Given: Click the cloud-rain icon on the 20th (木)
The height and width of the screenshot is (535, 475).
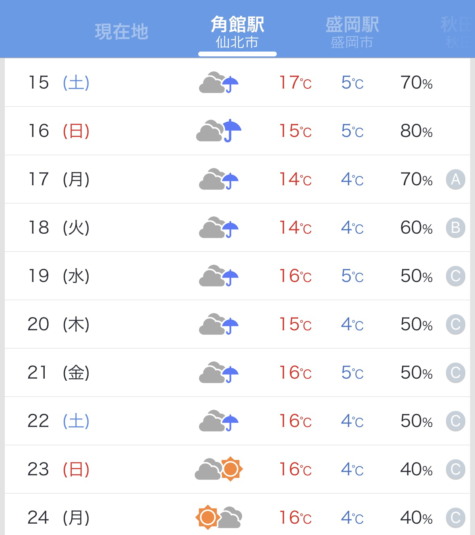Looking at the screenshot, I should coord(219,324).
